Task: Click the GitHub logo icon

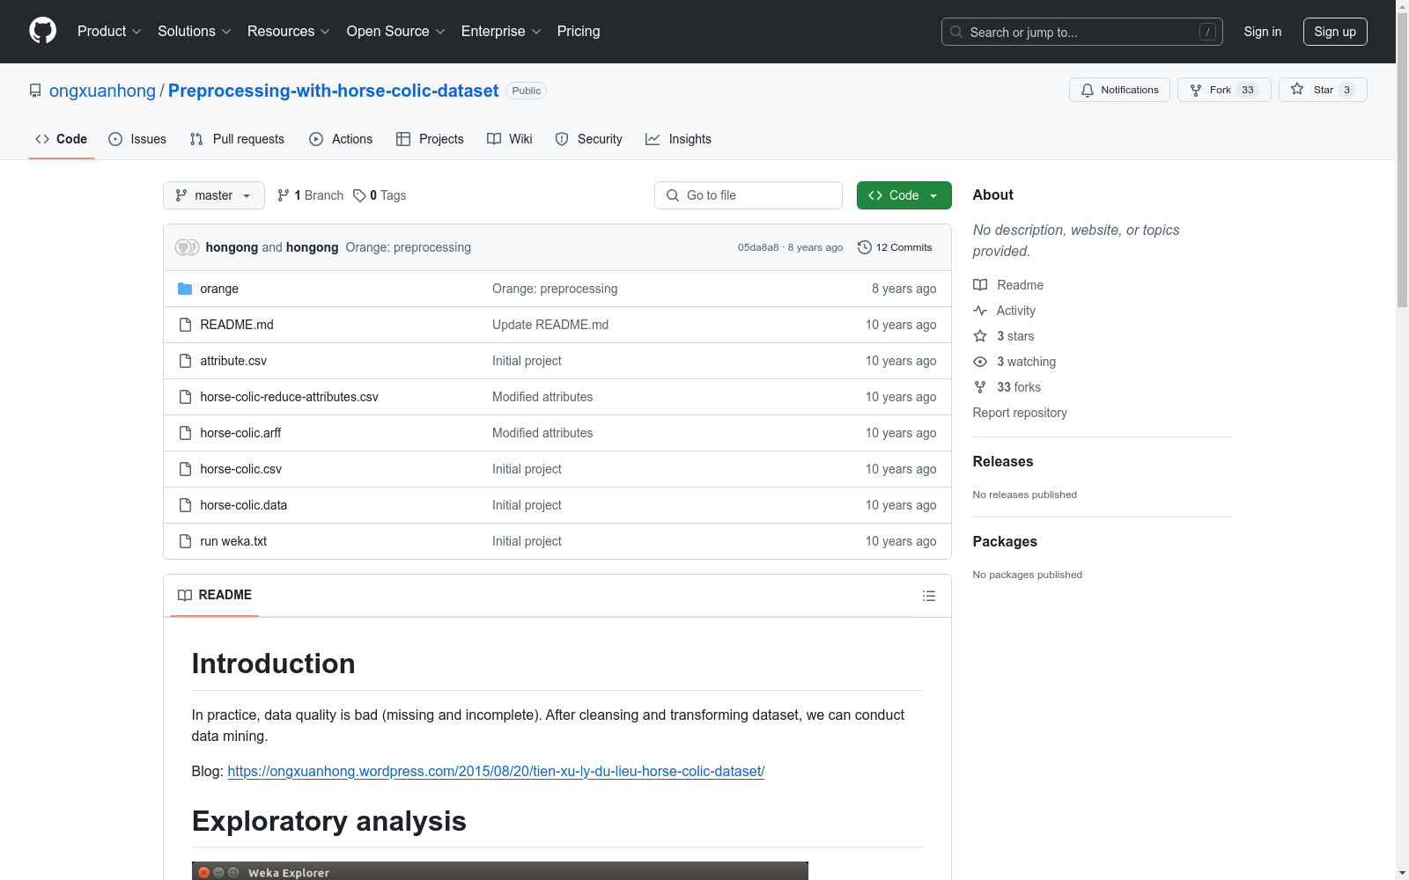Action: point(42,31)
